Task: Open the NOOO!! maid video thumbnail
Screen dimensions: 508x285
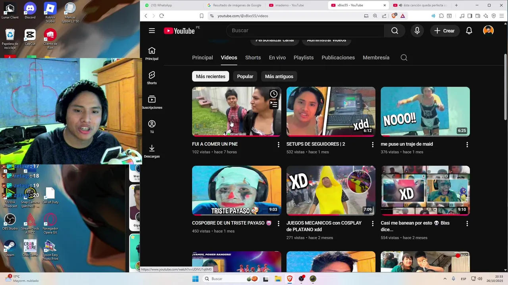Action: coord(425,112)
